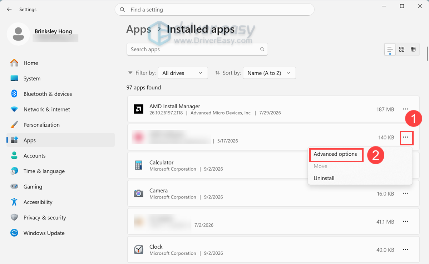Click the Calculator app icon
This screenshot has height=264, width=429.
point(138,165)
